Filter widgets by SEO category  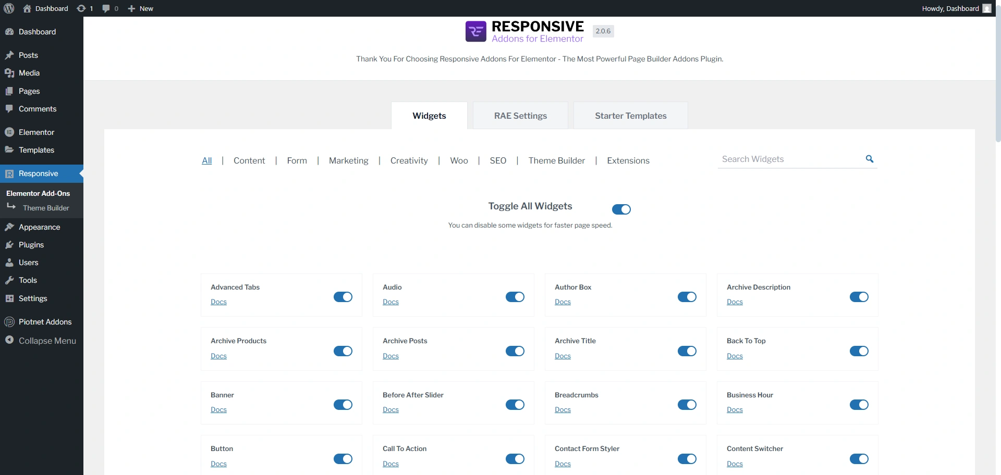tap(498, 160)
